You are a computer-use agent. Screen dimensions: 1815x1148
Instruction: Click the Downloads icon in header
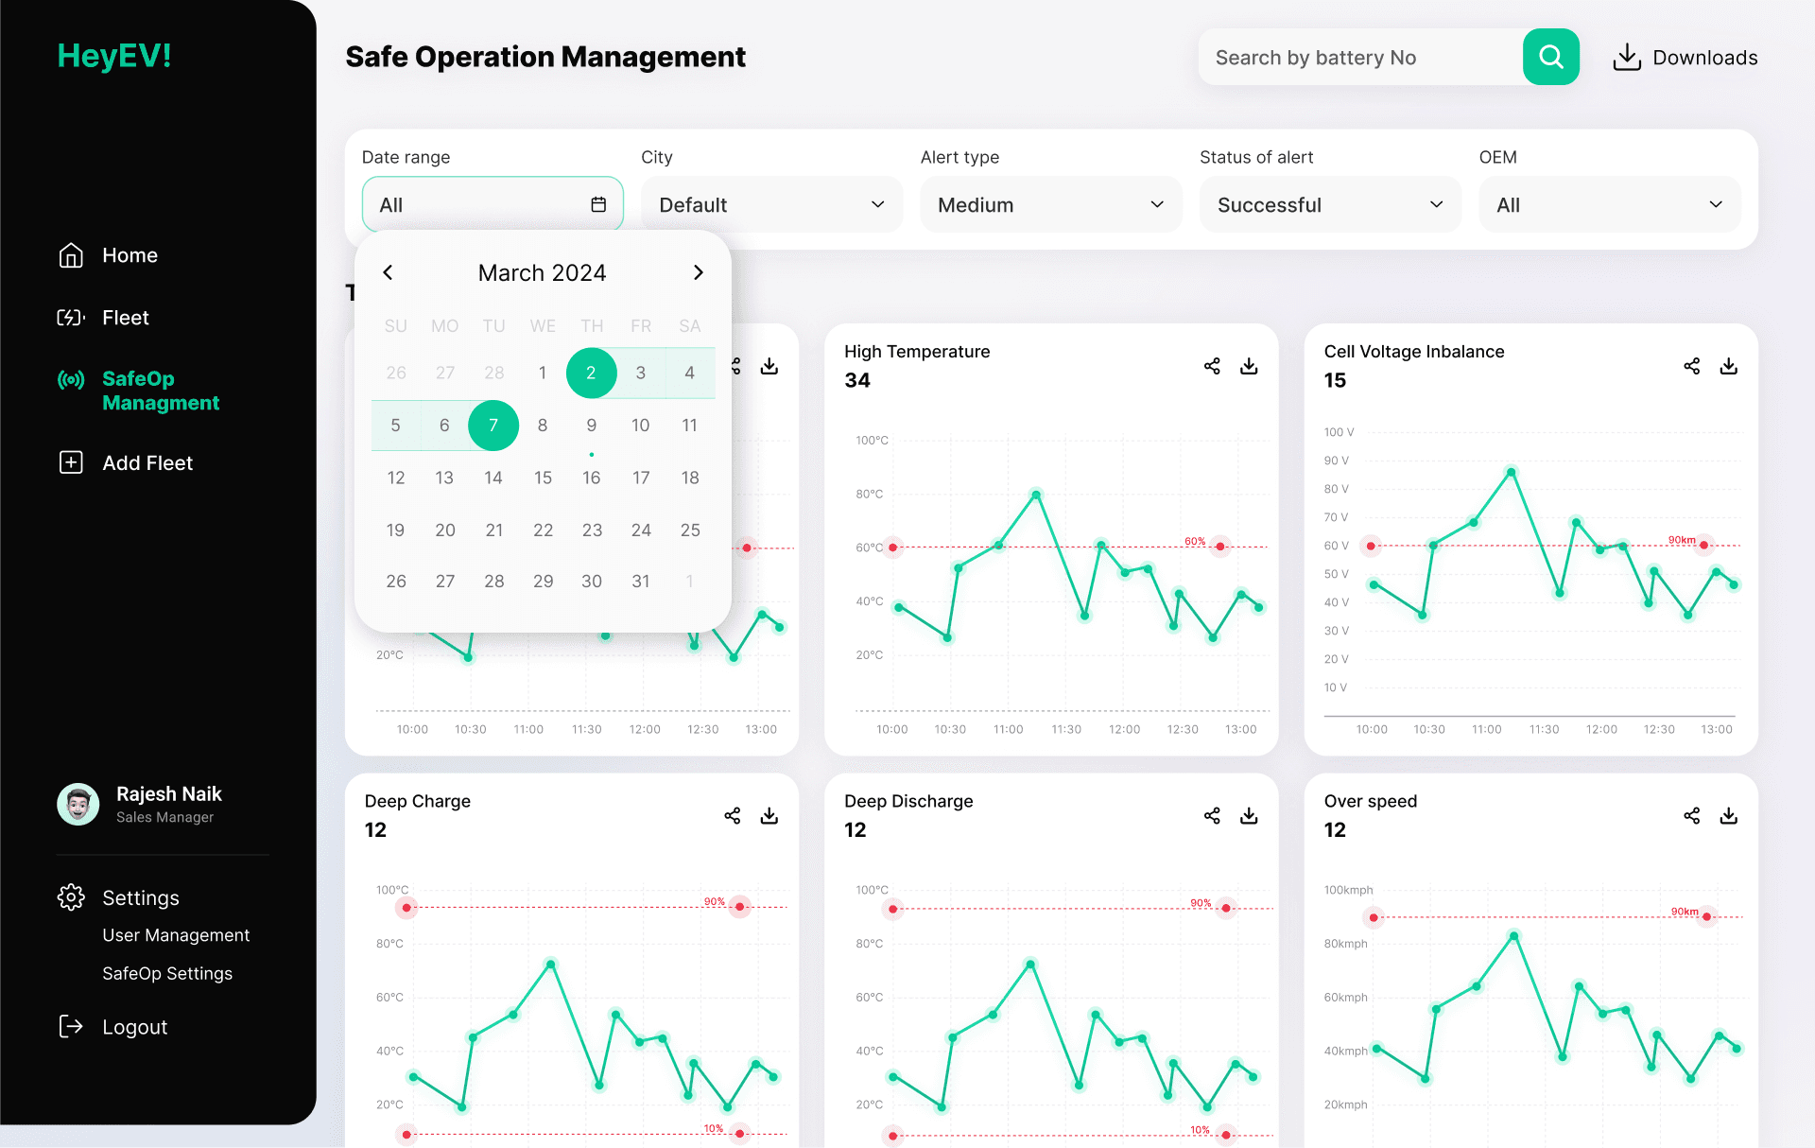[x=1626, y=57]
